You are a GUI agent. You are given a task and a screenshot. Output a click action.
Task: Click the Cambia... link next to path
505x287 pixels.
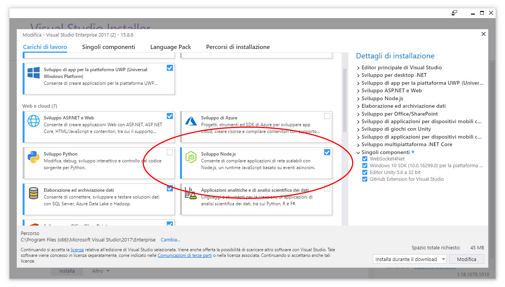[171, 240]
